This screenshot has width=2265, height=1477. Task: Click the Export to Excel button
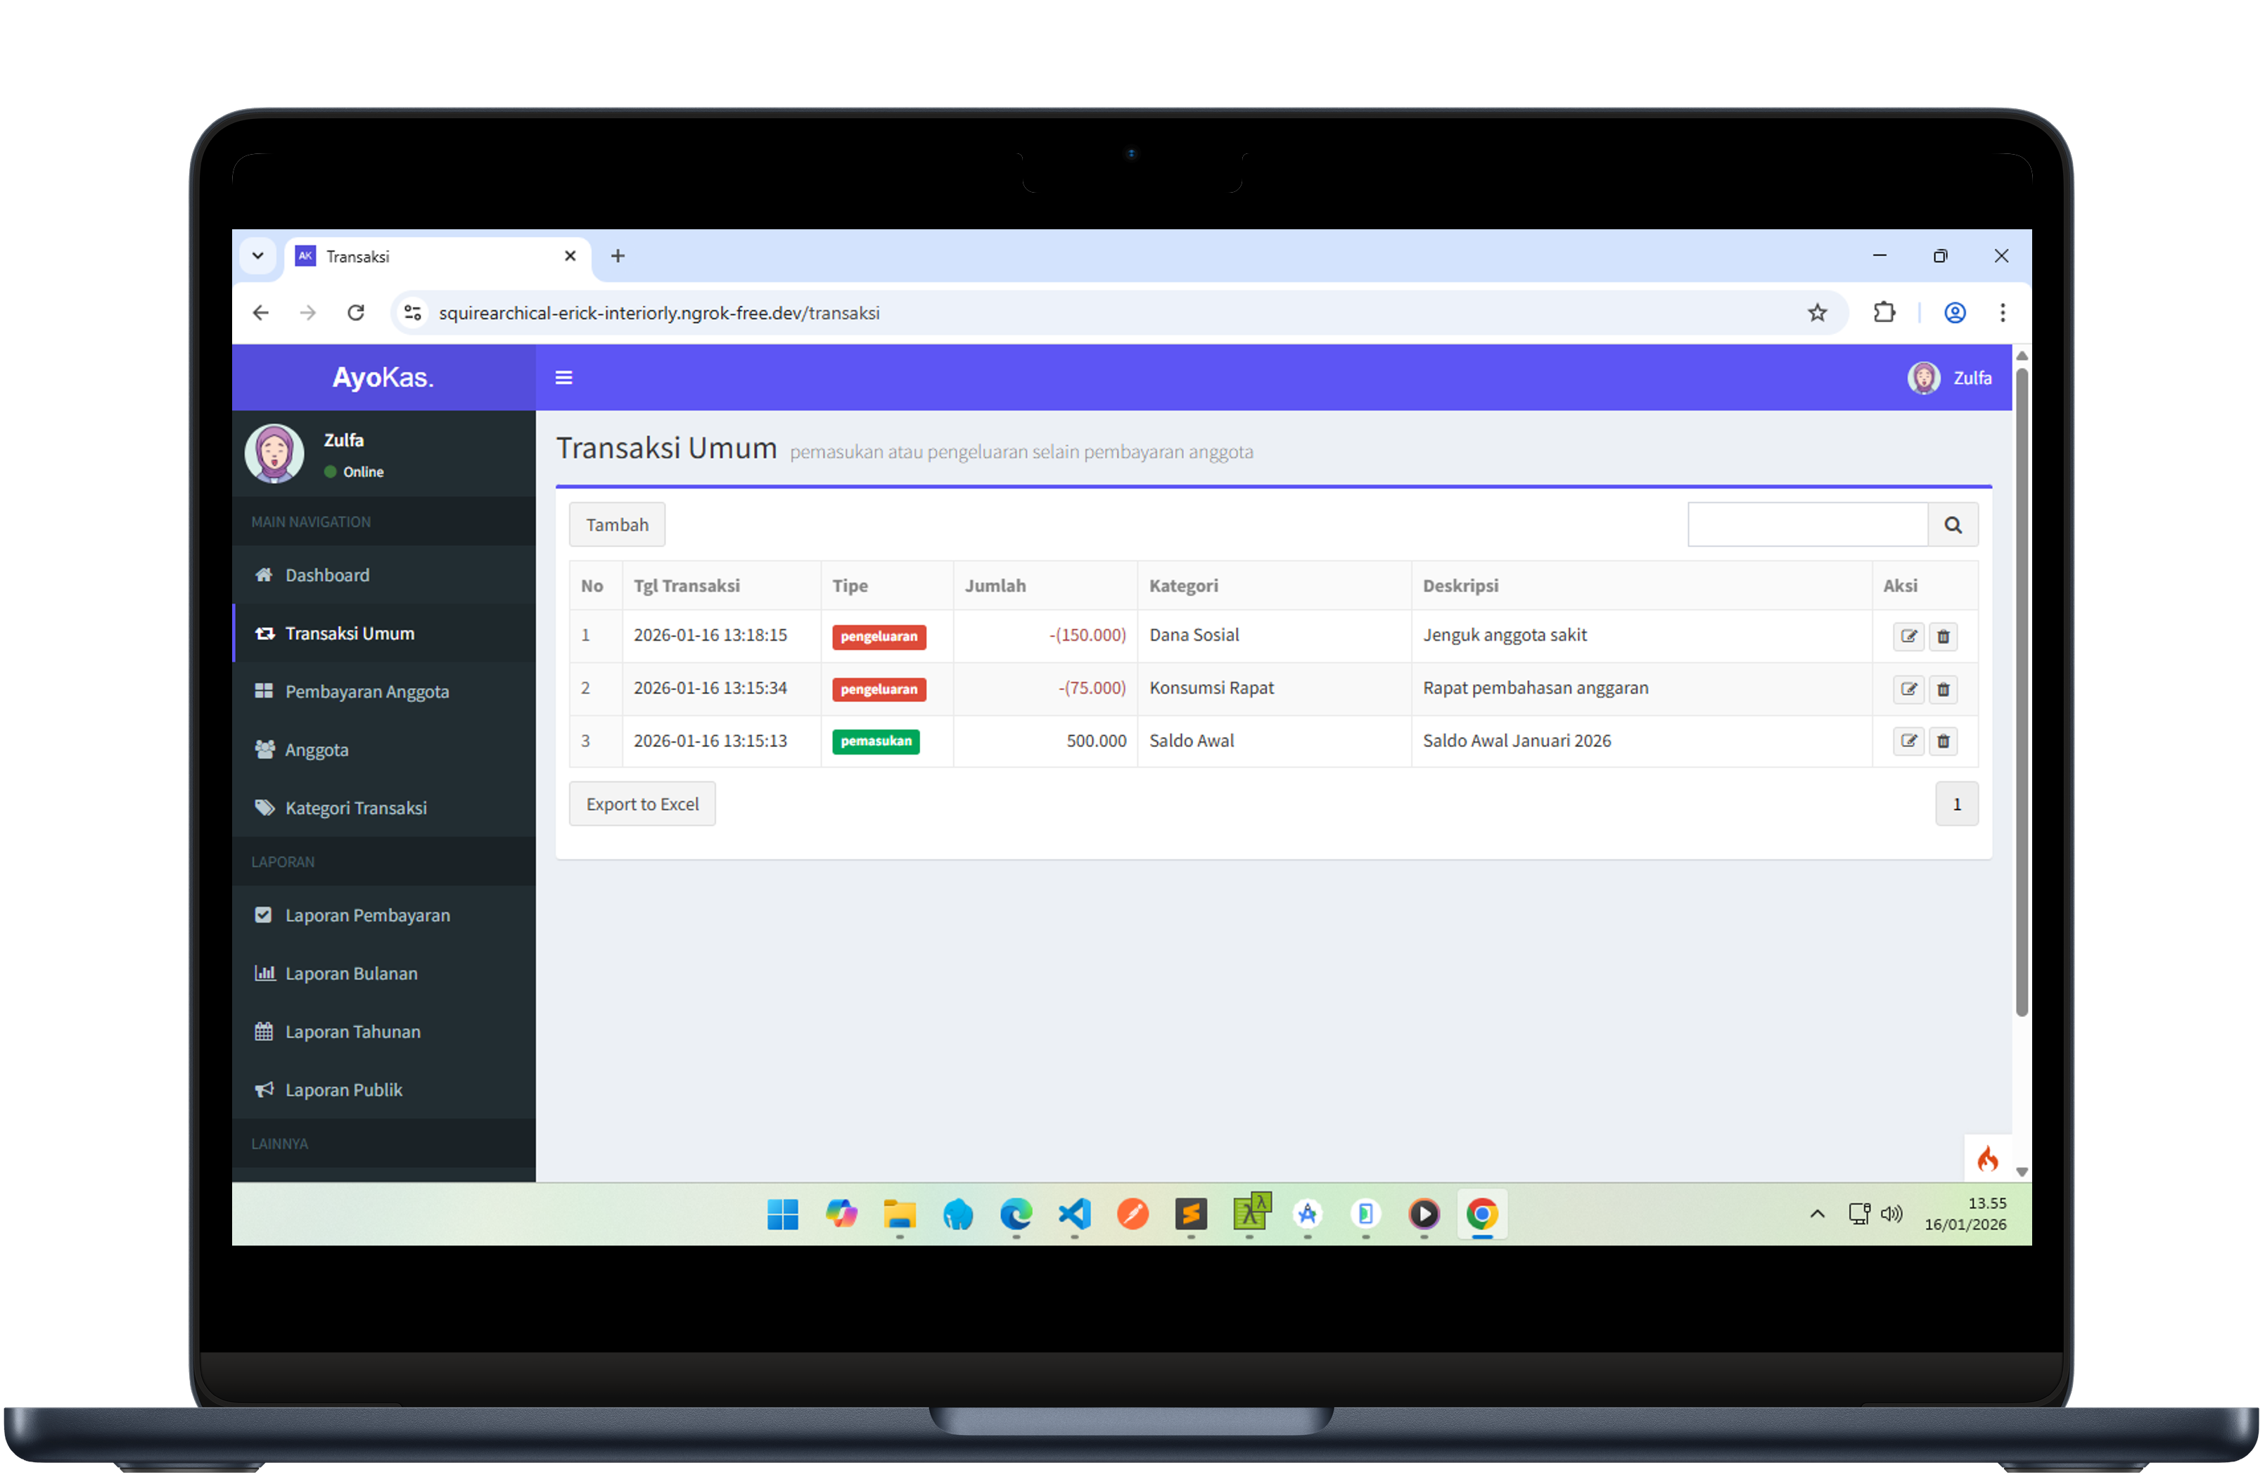(642, 804)
